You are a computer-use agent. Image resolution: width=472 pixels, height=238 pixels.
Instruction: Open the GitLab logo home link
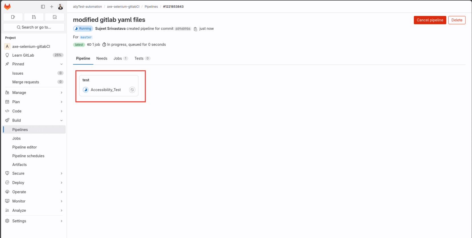click(x=7, y=7)
